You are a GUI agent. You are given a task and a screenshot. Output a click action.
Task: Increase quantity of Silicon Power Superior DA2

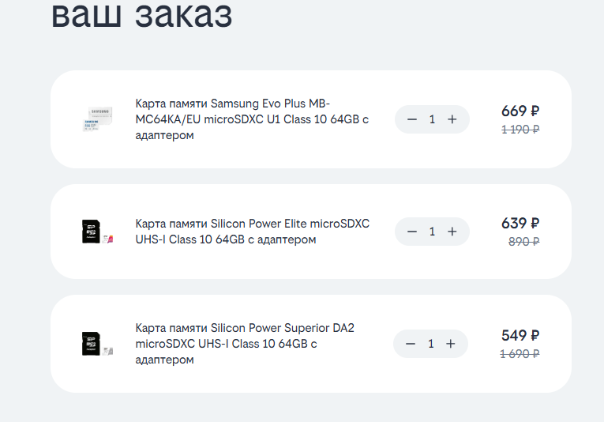451,344
